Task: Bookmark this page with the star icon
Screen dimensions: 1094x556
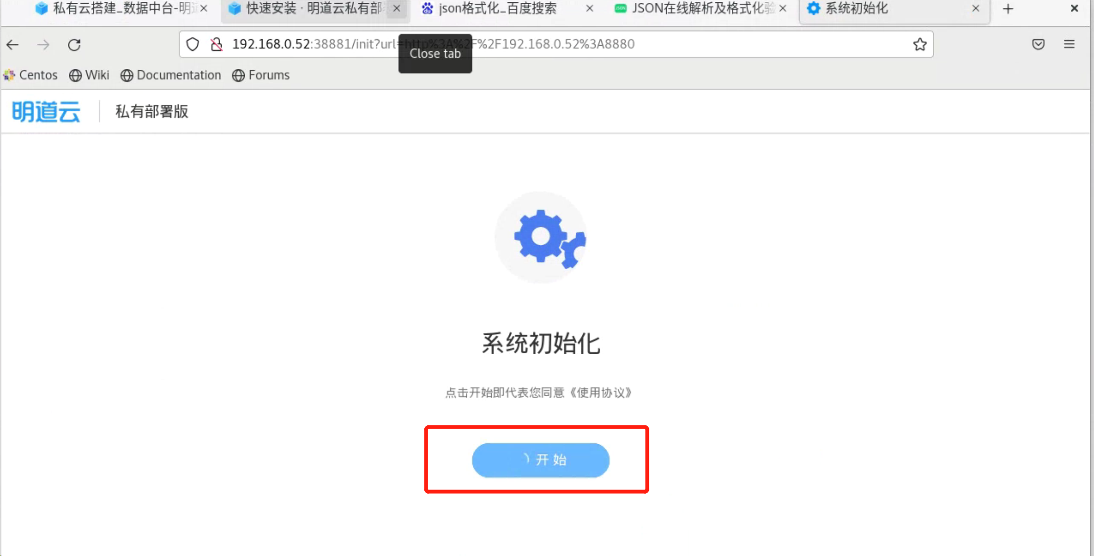Action: pos(920,44)
